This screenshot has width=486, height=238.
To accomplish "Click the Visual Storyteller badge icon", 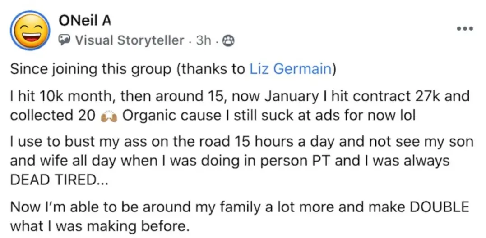I will point(65,40).
